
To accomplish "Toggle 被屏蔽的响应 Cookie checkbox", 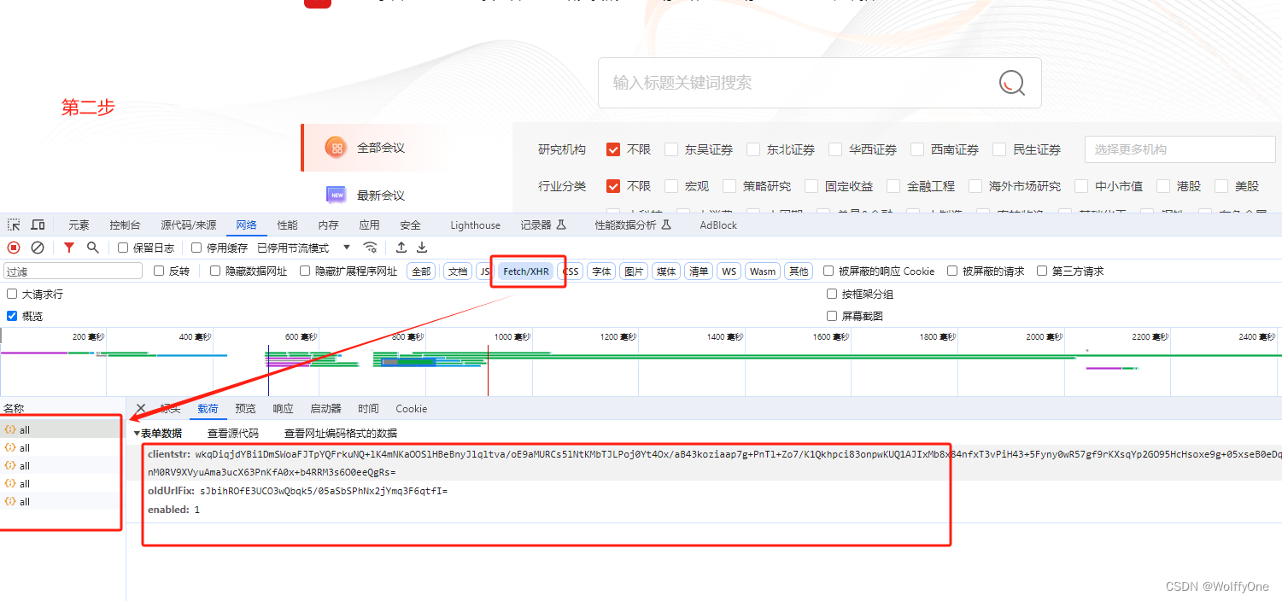I will (x=828, y=271).
